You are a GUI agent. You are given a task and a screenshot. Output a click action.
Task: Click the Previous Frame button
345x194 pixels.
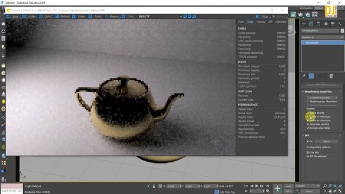pyautogui.click(x=252, y=186)
